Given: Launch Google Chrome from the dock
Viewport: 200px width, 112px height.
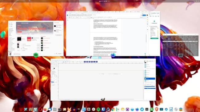Looking at the screenshot, I should click(x=113, y=109).
